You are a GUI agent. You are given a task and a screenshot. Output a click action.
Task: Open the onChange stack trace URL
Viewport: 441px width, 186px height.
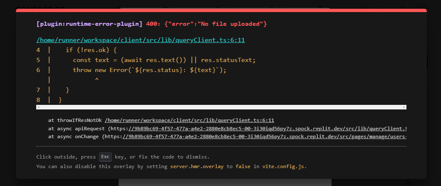266,136
